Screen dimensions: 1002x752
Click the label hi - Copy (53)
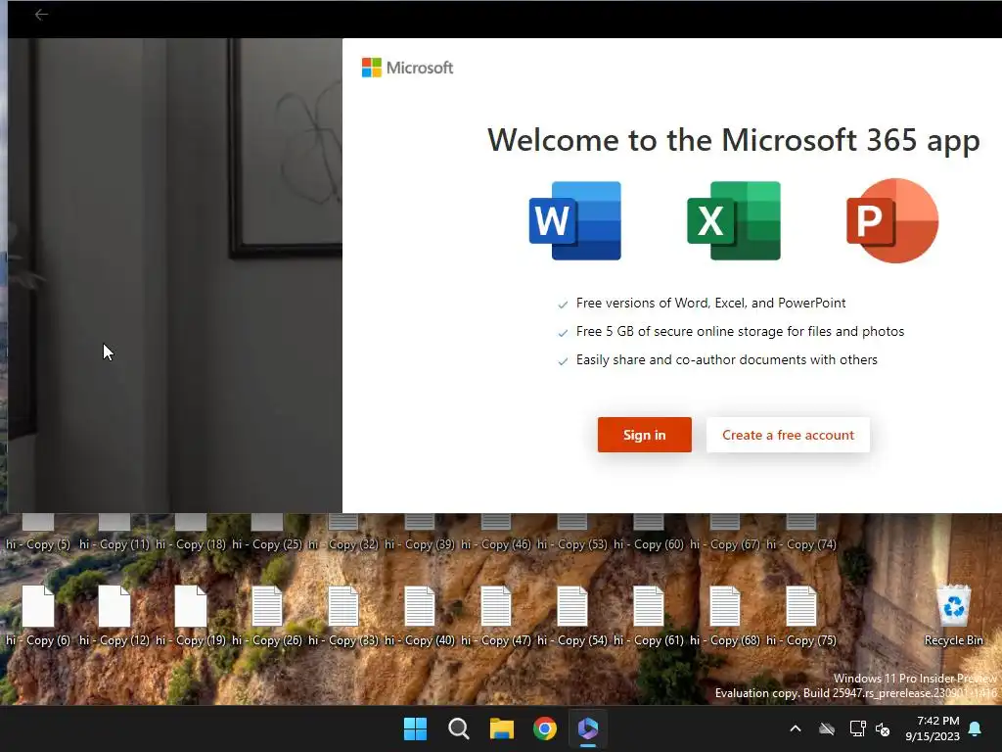click(x=572, y=544)
